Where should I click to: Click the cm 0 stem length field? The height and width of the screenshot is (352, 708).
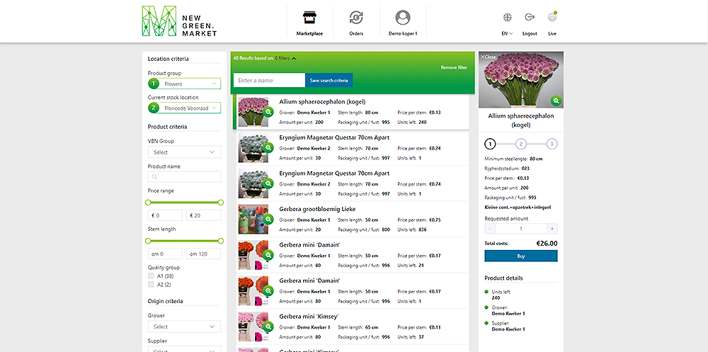(x=165, y=254)
